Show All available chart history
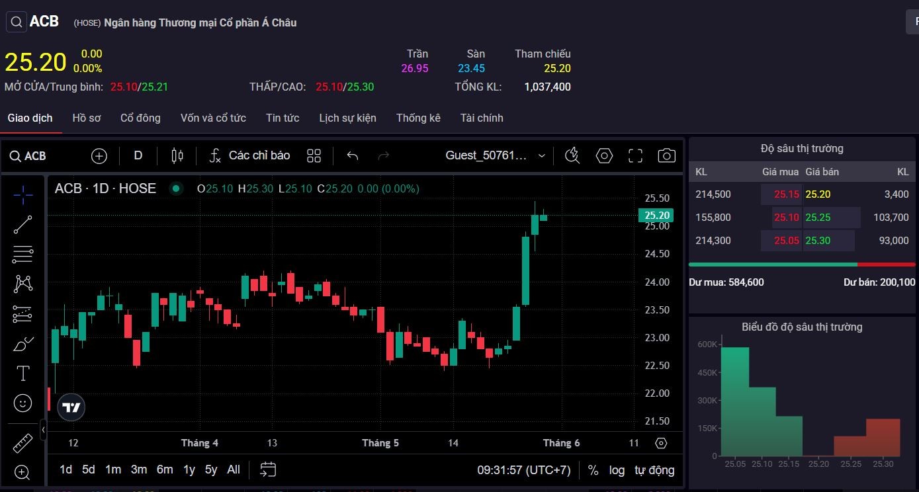The height and width of the screenshot is (492, 919). coord(234,470)
